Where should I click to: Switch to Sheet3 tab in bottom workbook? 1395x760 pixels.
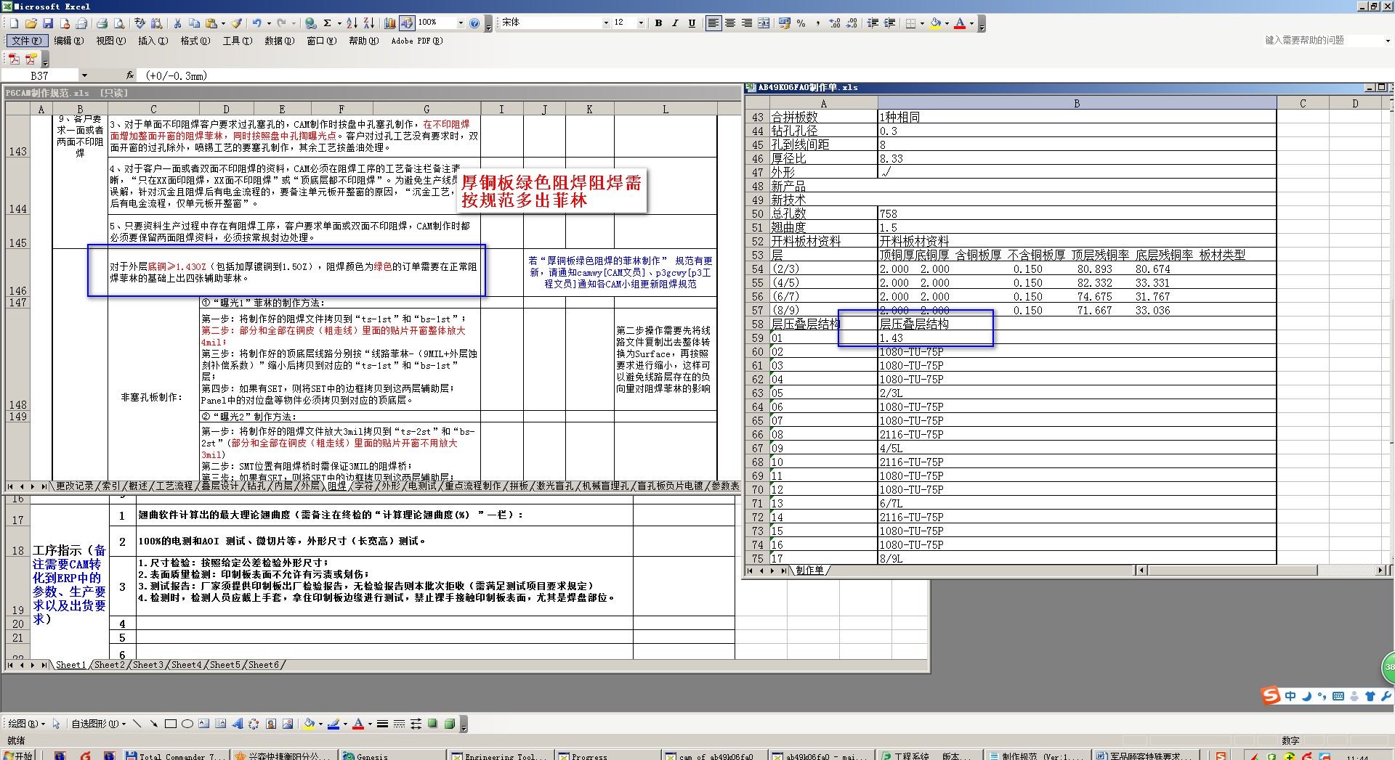[x=148, y=665]
